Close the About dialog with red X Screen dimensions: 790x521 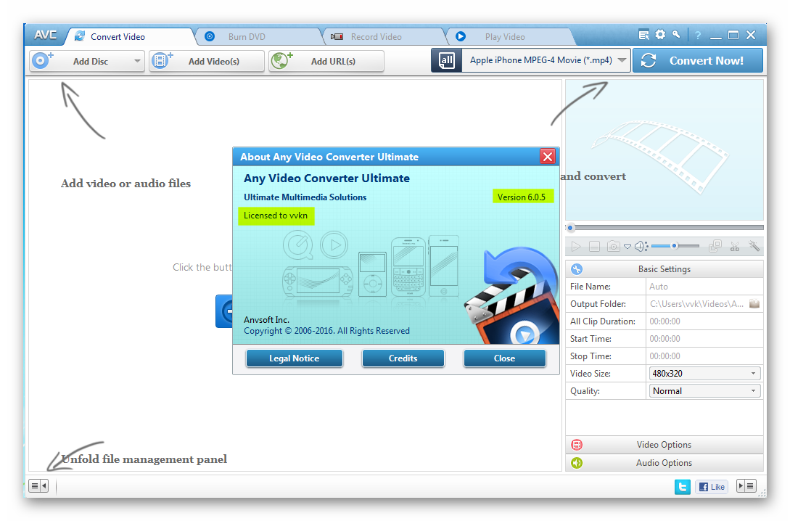tap(548, 157)
